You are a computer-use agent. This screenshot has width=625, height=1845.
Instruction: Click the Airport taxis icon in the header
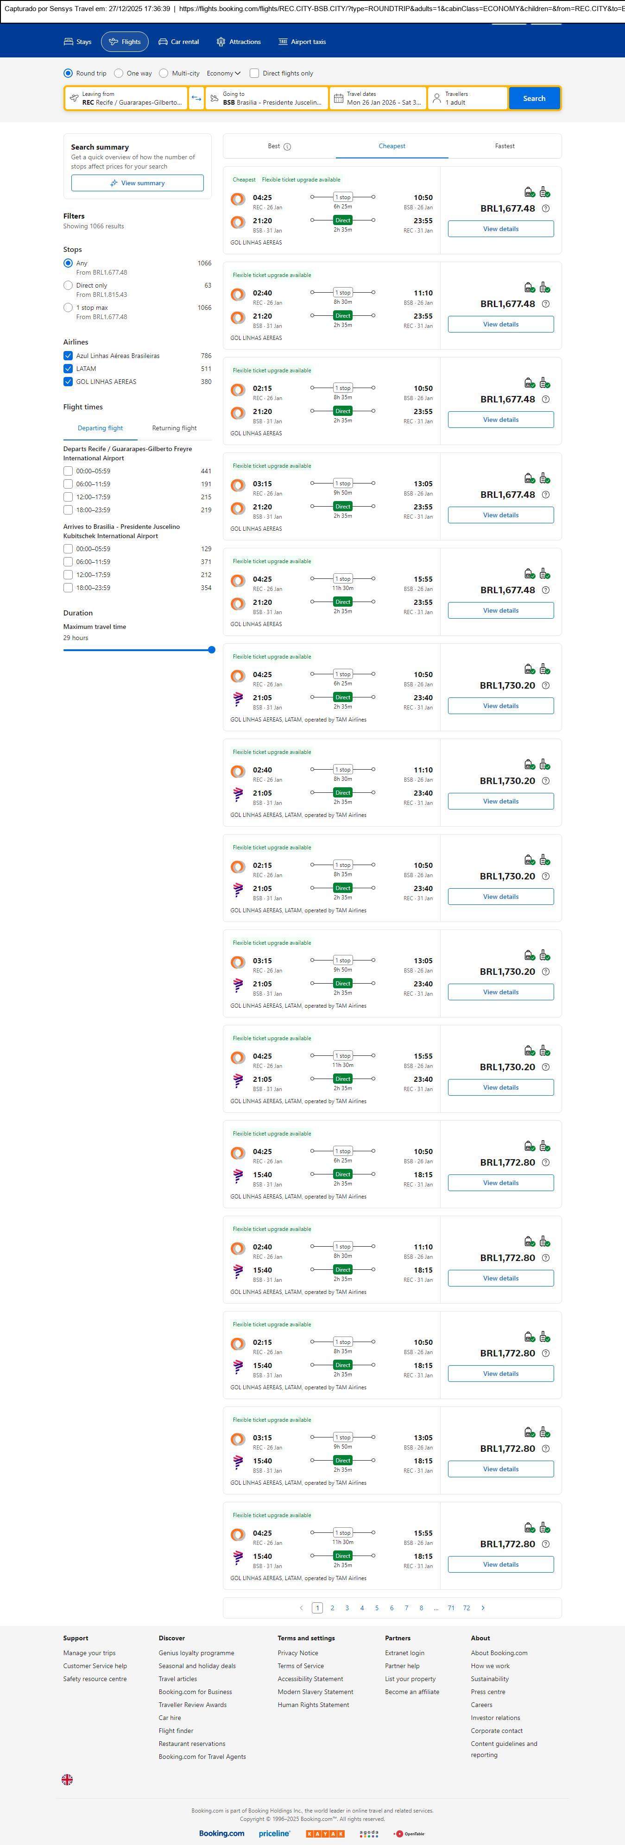click(x=283, y=42)
